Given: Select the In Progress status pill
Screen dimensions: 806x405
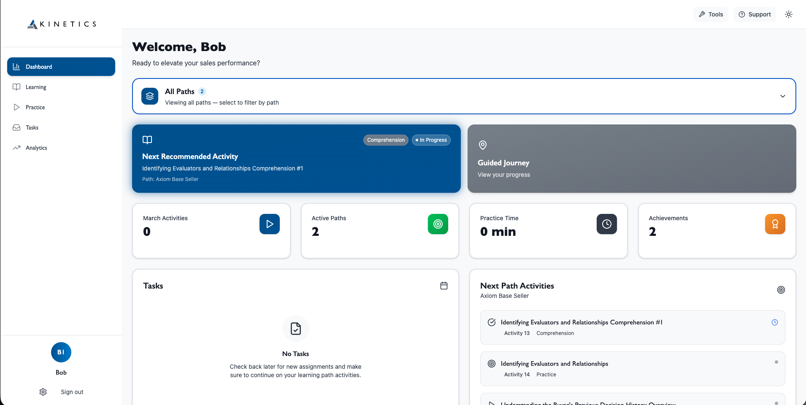Looking at the screenshot, I should 431,140.
